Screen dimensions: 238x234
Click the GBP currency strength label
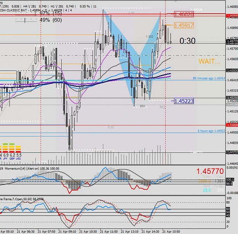tap(12, 159)
